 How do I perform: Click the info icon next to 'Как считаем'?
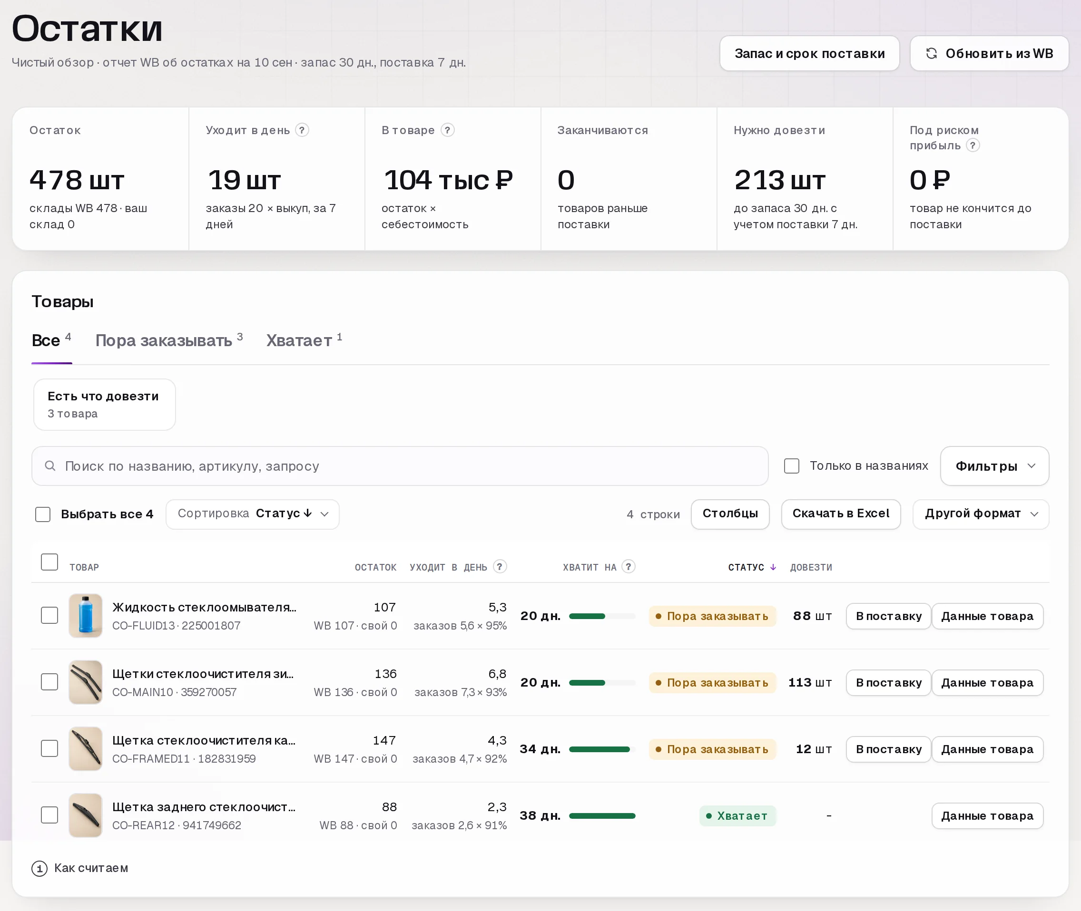(39, 869)
